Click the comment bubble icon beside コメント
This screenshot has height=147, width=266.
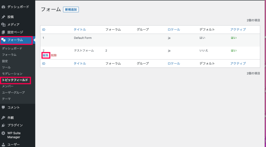(3, 107)
